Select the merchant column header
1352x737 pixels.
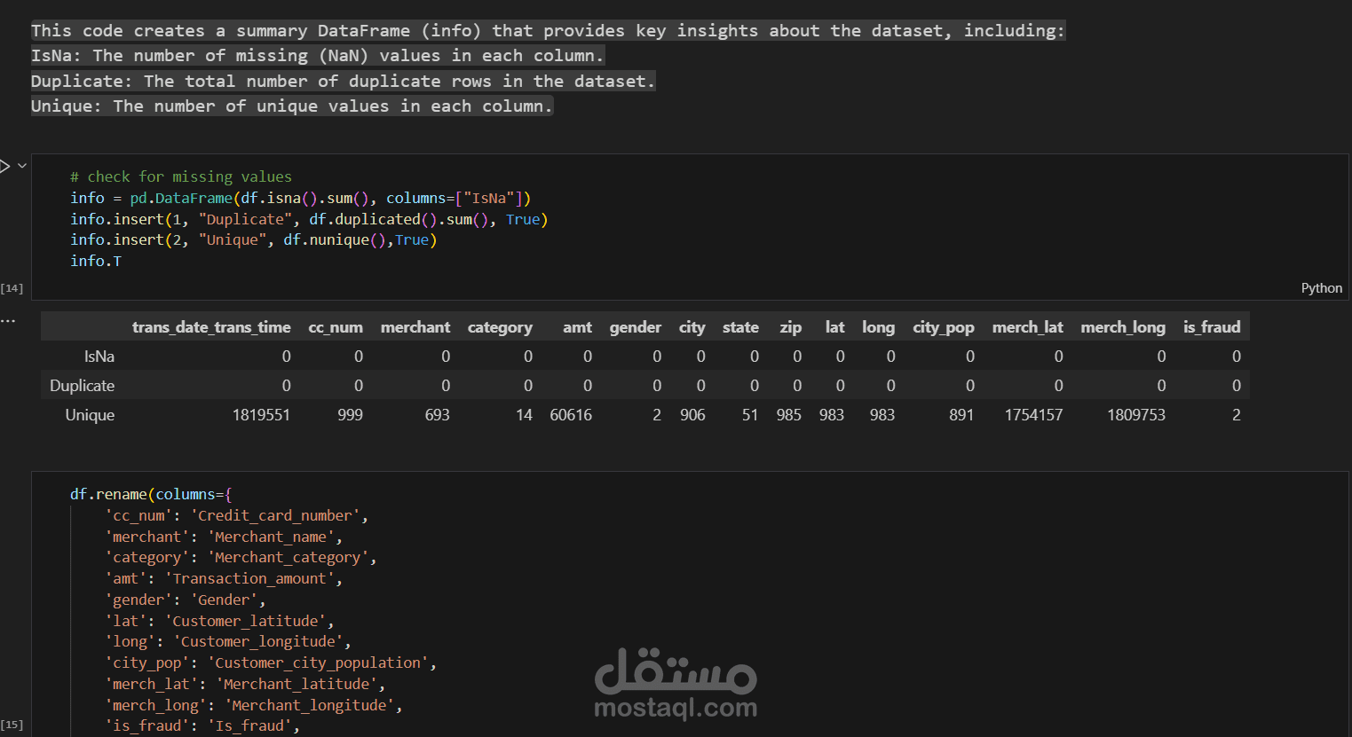415,327
